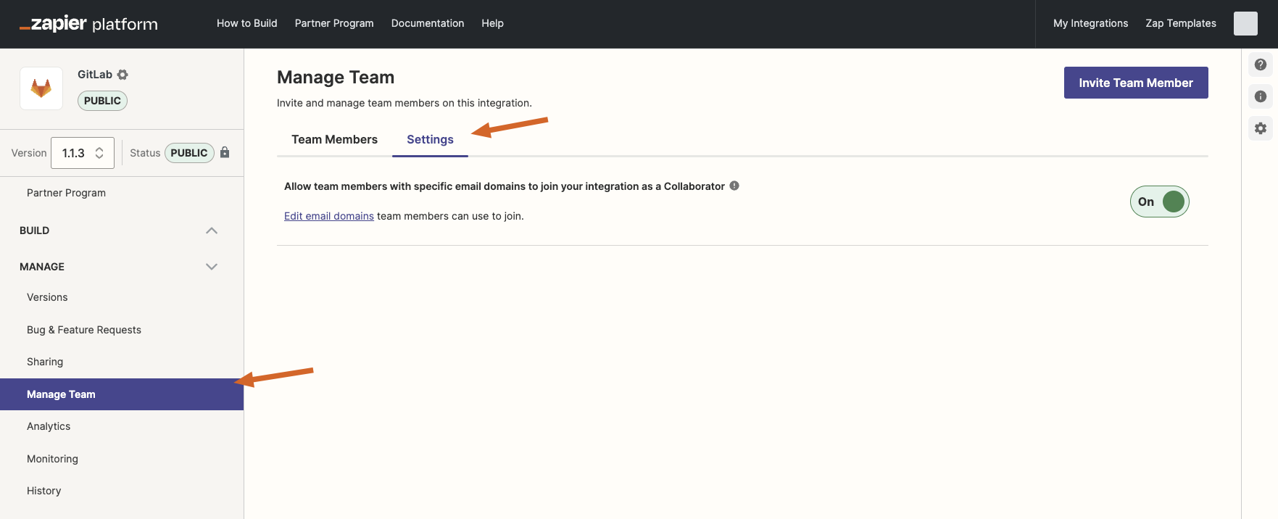
Task: Select Manage Team in the sidebar
Action: (x=122, y=394)
